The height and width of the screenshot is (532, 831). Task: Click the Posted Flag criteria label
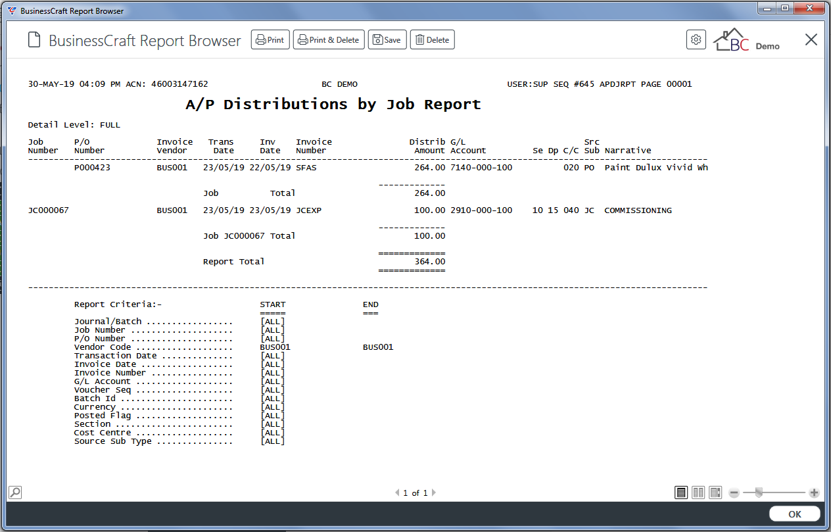[103, 416]
